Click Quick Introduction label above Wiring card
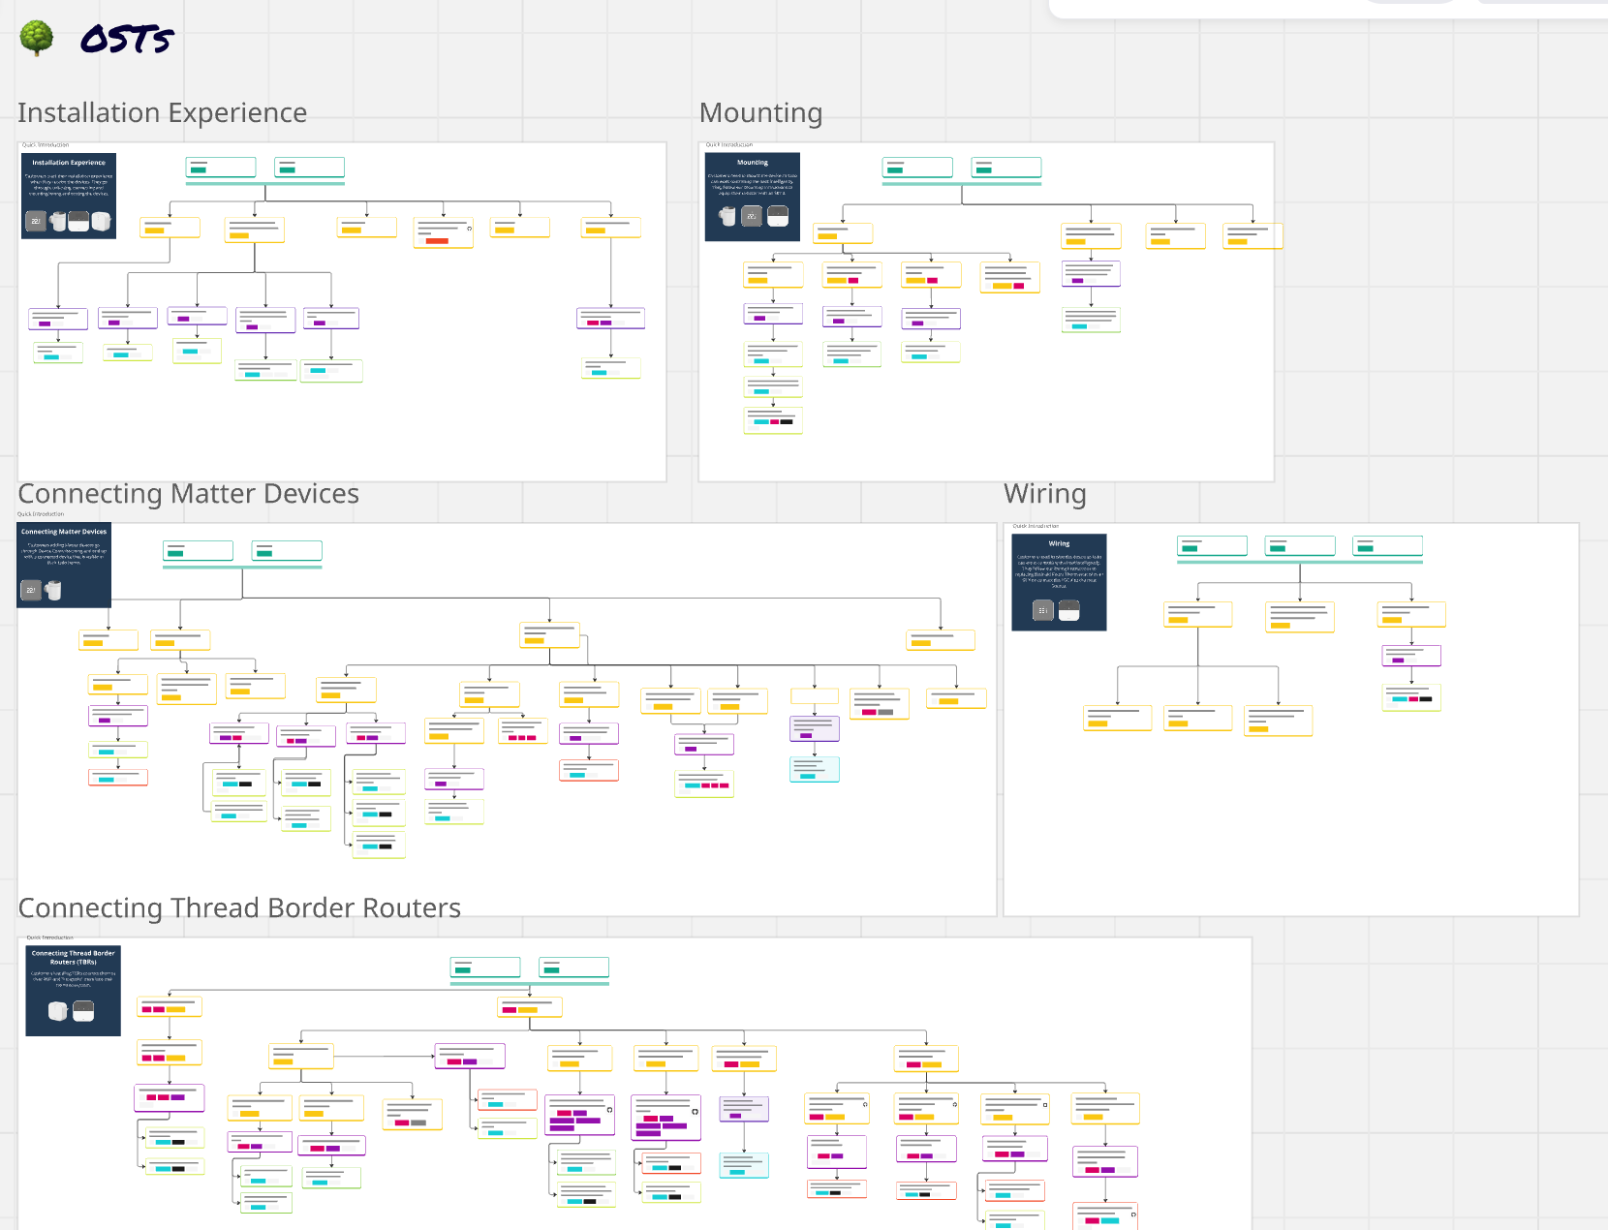Image resolution: width=1608 pixels, height=1230 pixels. pyautogui.click(x=1036, y=526)
